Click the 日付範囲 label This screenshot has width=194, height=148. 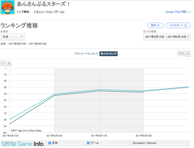pos(151,32)
